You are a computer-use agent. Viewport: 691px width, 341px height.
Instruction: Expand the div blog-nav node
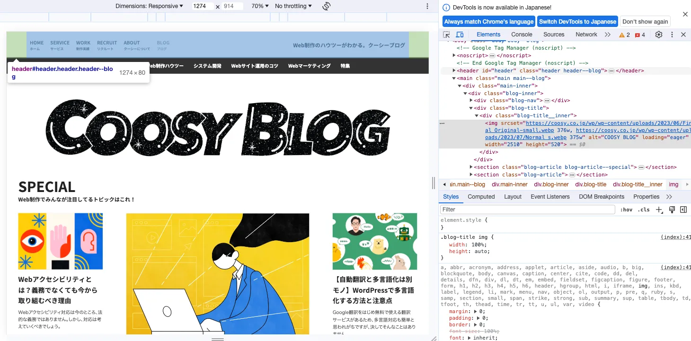(x=471, y=101)
